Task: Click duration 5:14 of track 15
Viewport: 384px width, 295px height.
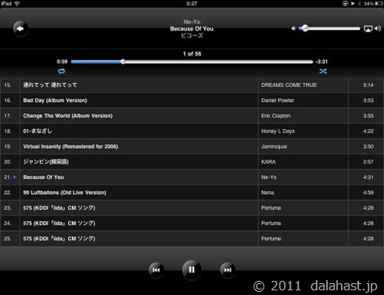Action: 368,85
